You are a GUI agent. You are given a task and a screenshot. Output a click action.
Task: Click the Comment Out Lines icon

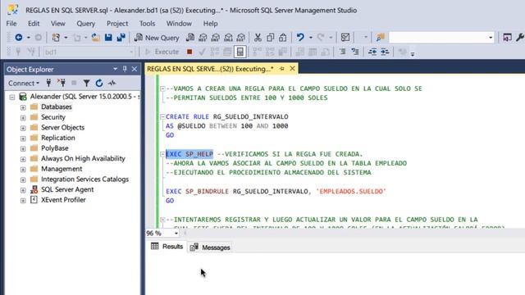pos(342,52)
